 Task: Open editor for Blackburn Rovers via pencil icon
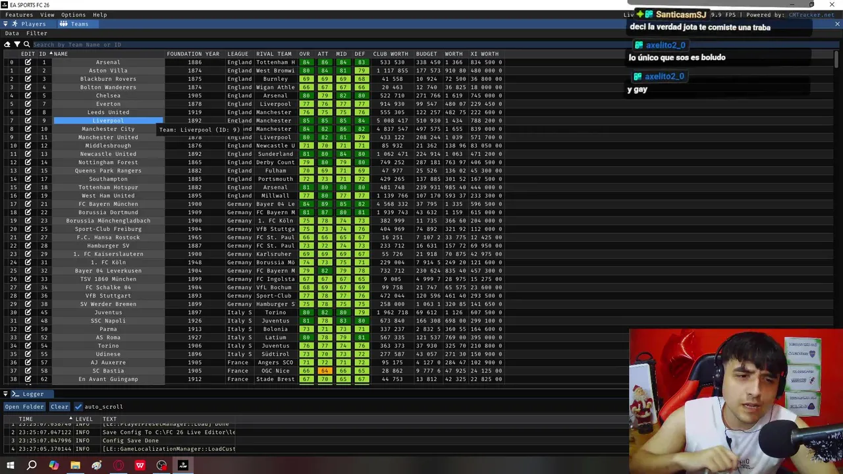pos(28,79)
